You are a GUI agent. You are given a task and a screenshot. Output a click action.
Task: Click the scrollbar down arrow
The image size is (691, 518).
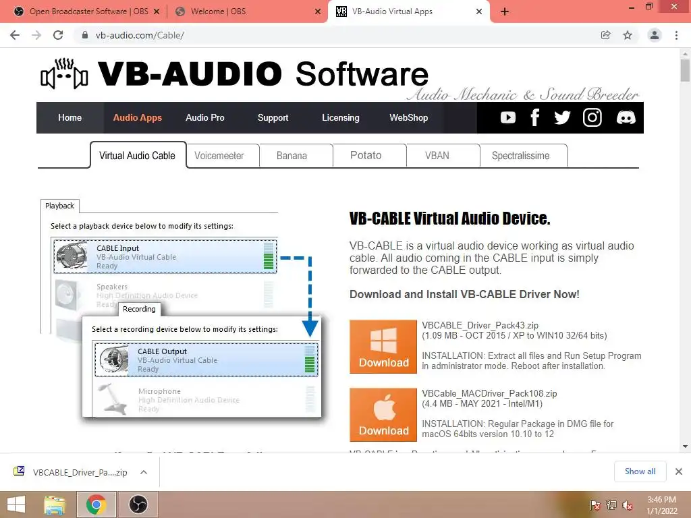685,447
